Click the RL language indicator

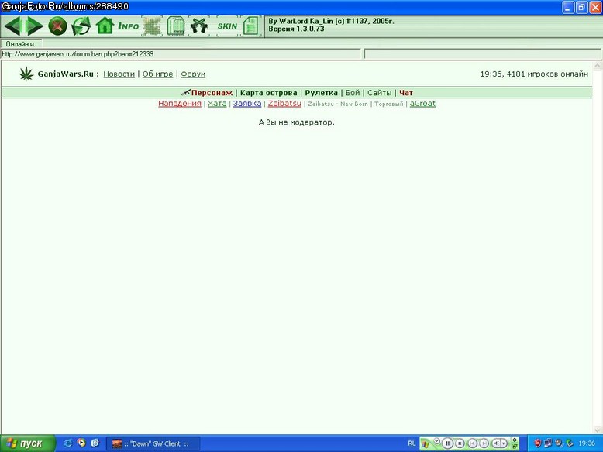(412, 443)
